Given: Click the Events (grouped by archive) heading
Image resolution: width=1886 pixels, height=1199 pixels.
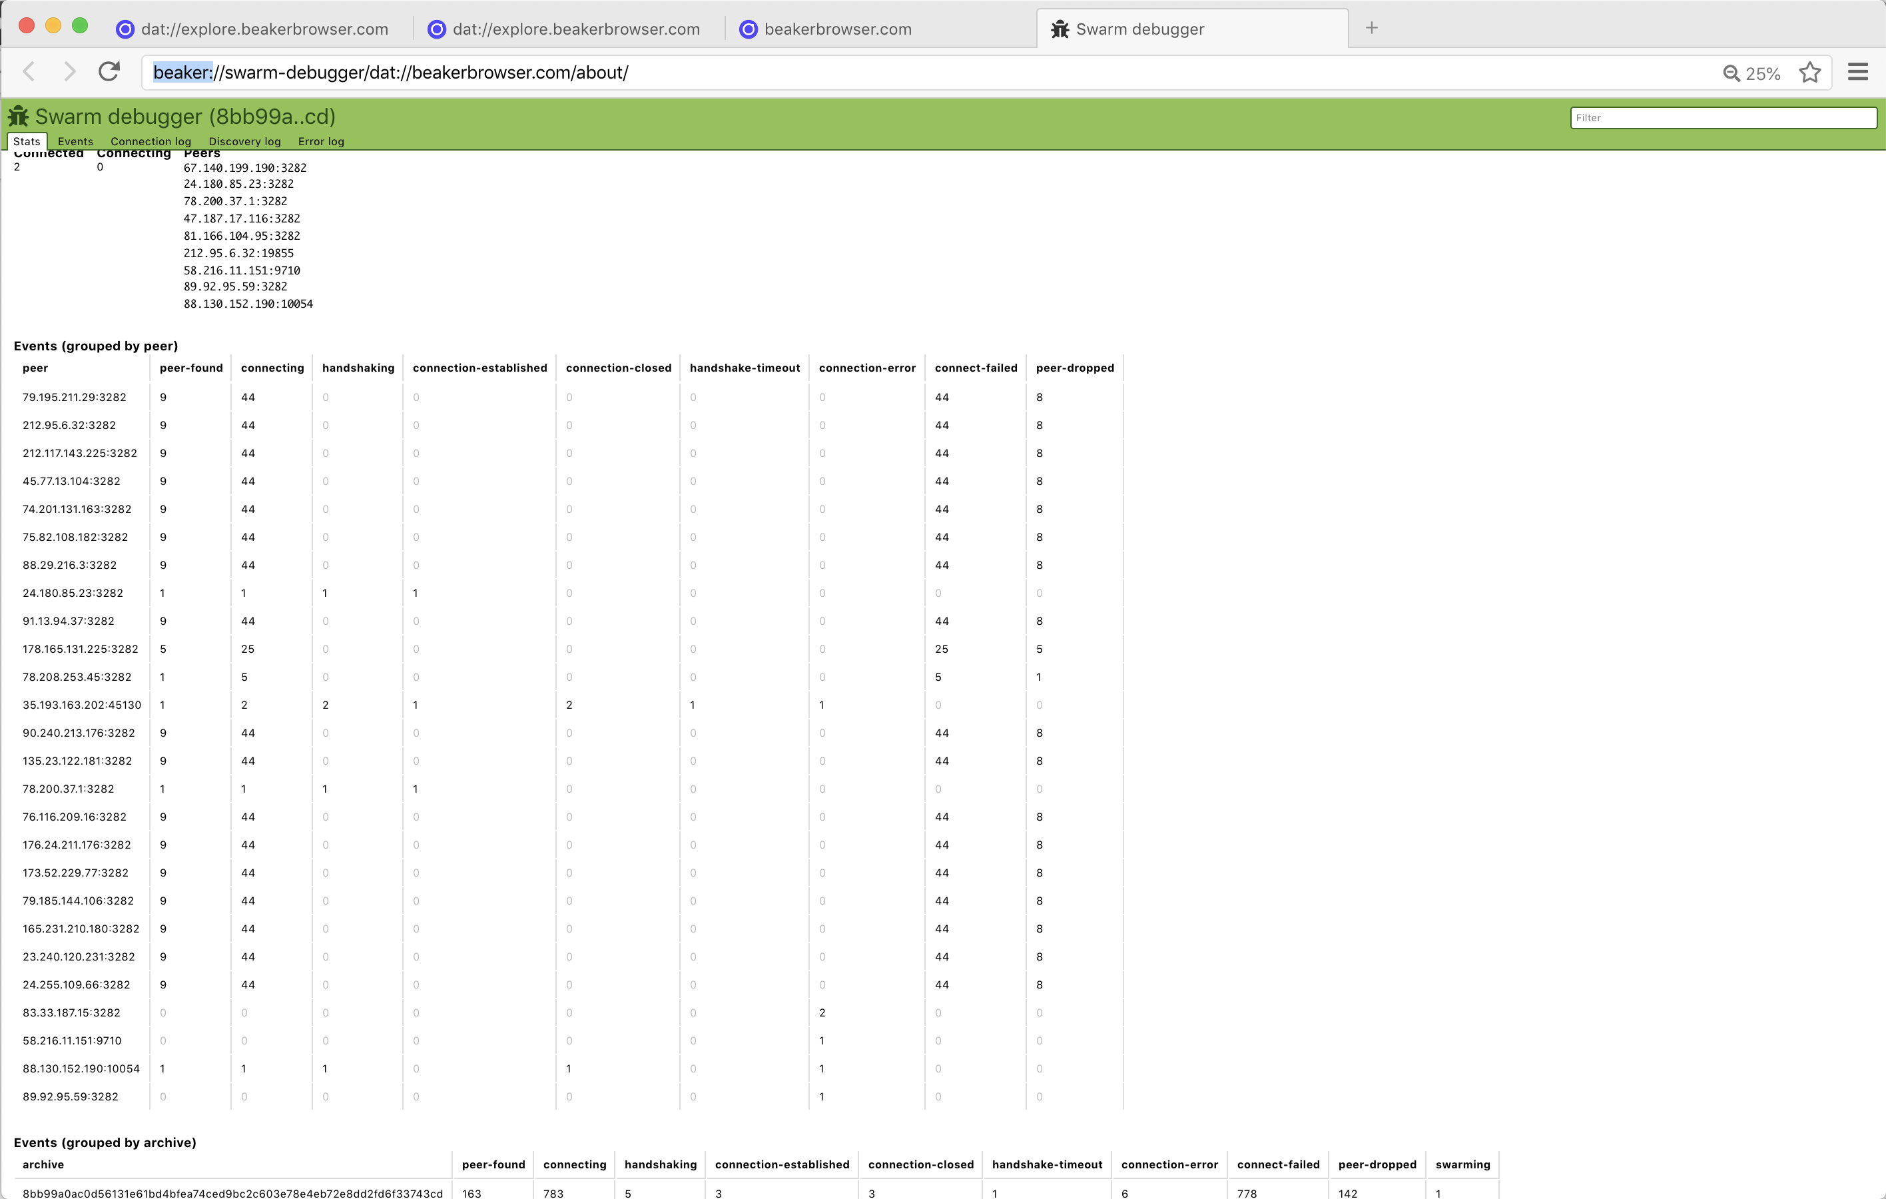Looking at the screenshot, I should click(x=105, y=1142).
